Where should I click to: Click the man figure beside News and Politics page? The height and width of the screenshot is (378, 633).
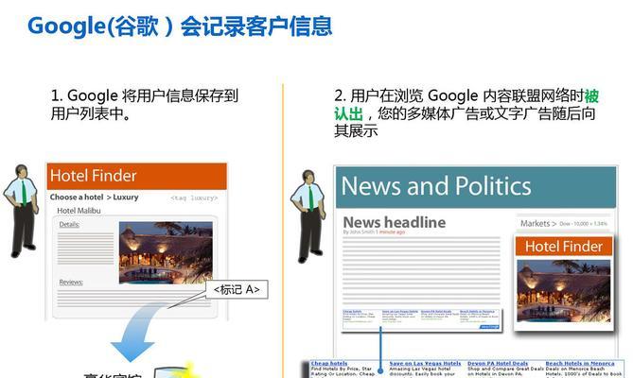click(x=308, y=216)
